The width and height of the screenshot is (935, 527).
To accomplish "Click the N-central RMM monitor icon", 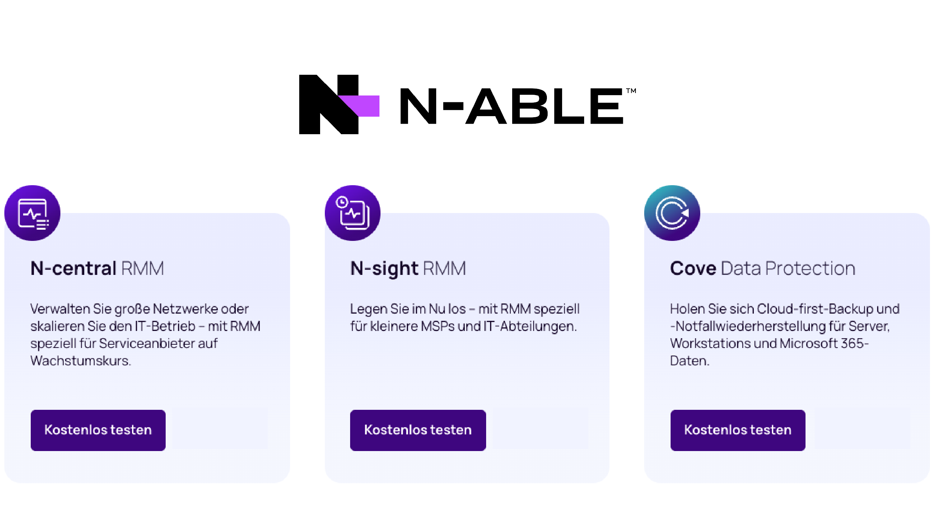I will coord(32,213).
